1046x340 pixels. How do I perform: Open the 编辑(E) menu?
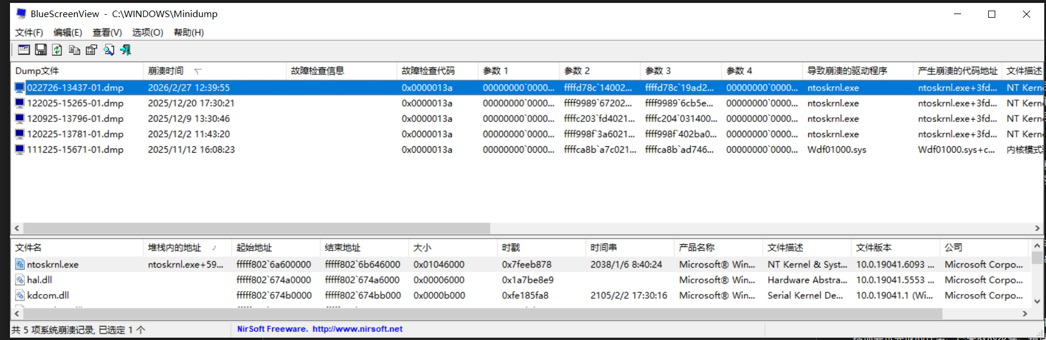68,32
